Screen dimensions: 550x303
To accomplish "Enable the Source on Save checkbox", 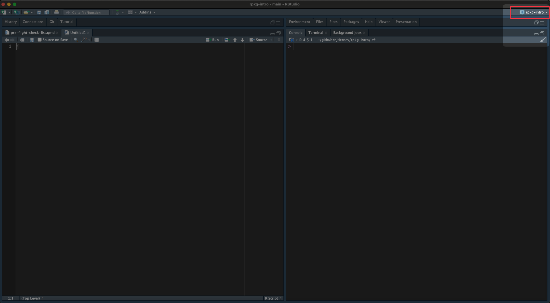I will 40,40.
